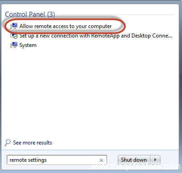Open the System result entry
Viewport: 182px width, 173px height.
point(28,45)
